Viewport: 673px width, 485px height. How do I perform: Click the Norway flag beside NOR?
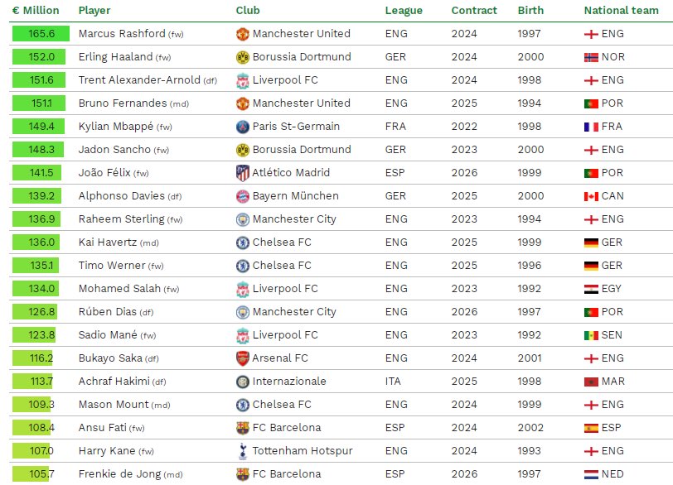click(x=591, y=57)
